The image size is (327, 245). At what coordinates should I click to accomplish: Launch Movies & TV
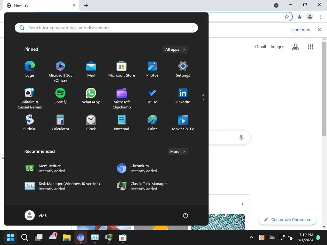point(183,123)
